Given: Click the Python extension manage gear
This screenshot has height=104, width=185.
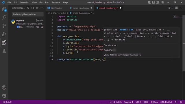Looking at the screenshot, I should (x=42, y=27).
